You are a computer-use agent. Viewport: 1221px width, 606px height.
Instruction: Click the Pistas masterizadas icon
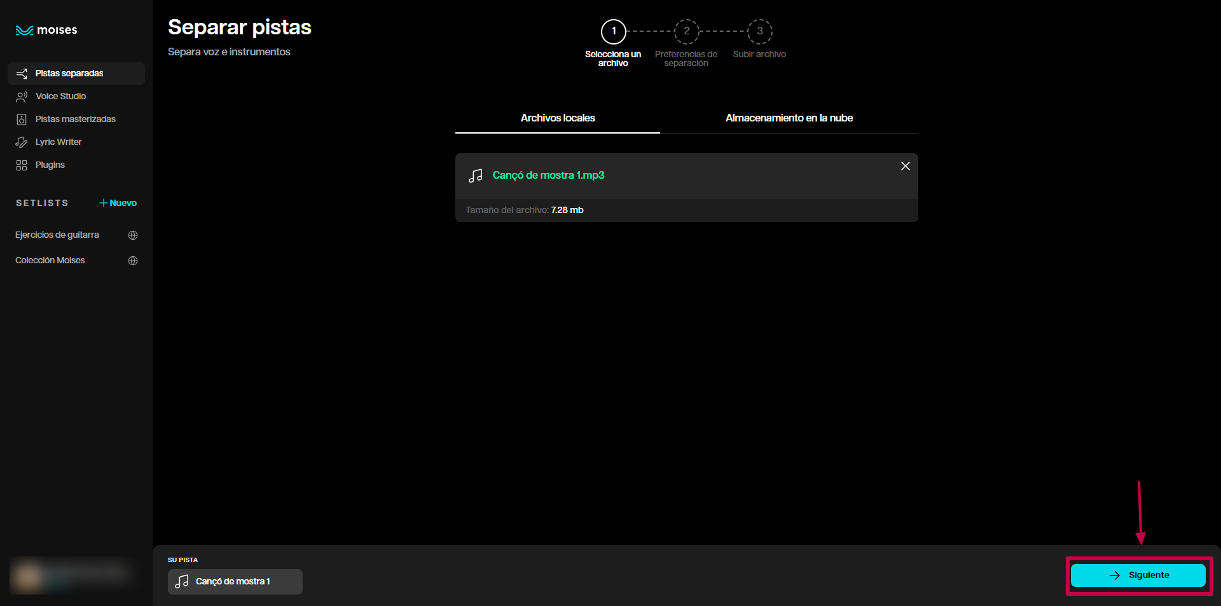tap(22, 120)
